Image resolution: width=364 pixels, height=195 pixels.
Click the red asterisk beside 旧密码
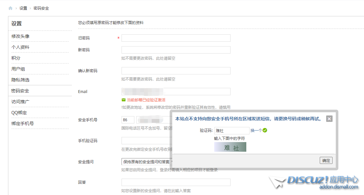[118, 38]
